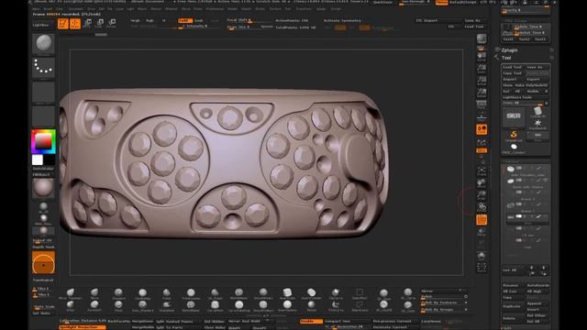Toggle PolyF display on the right shelf
The width and height of the screenshot is (587, 330).
point(482,220)
